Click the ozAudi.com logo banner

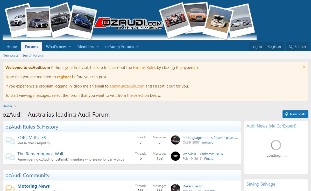pos(130,21)
